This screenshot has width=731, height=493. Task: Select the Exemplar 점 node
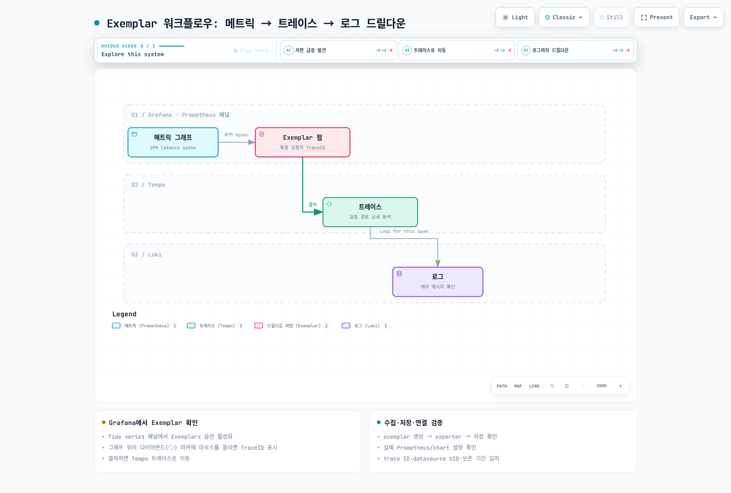[x=302, y=142]
